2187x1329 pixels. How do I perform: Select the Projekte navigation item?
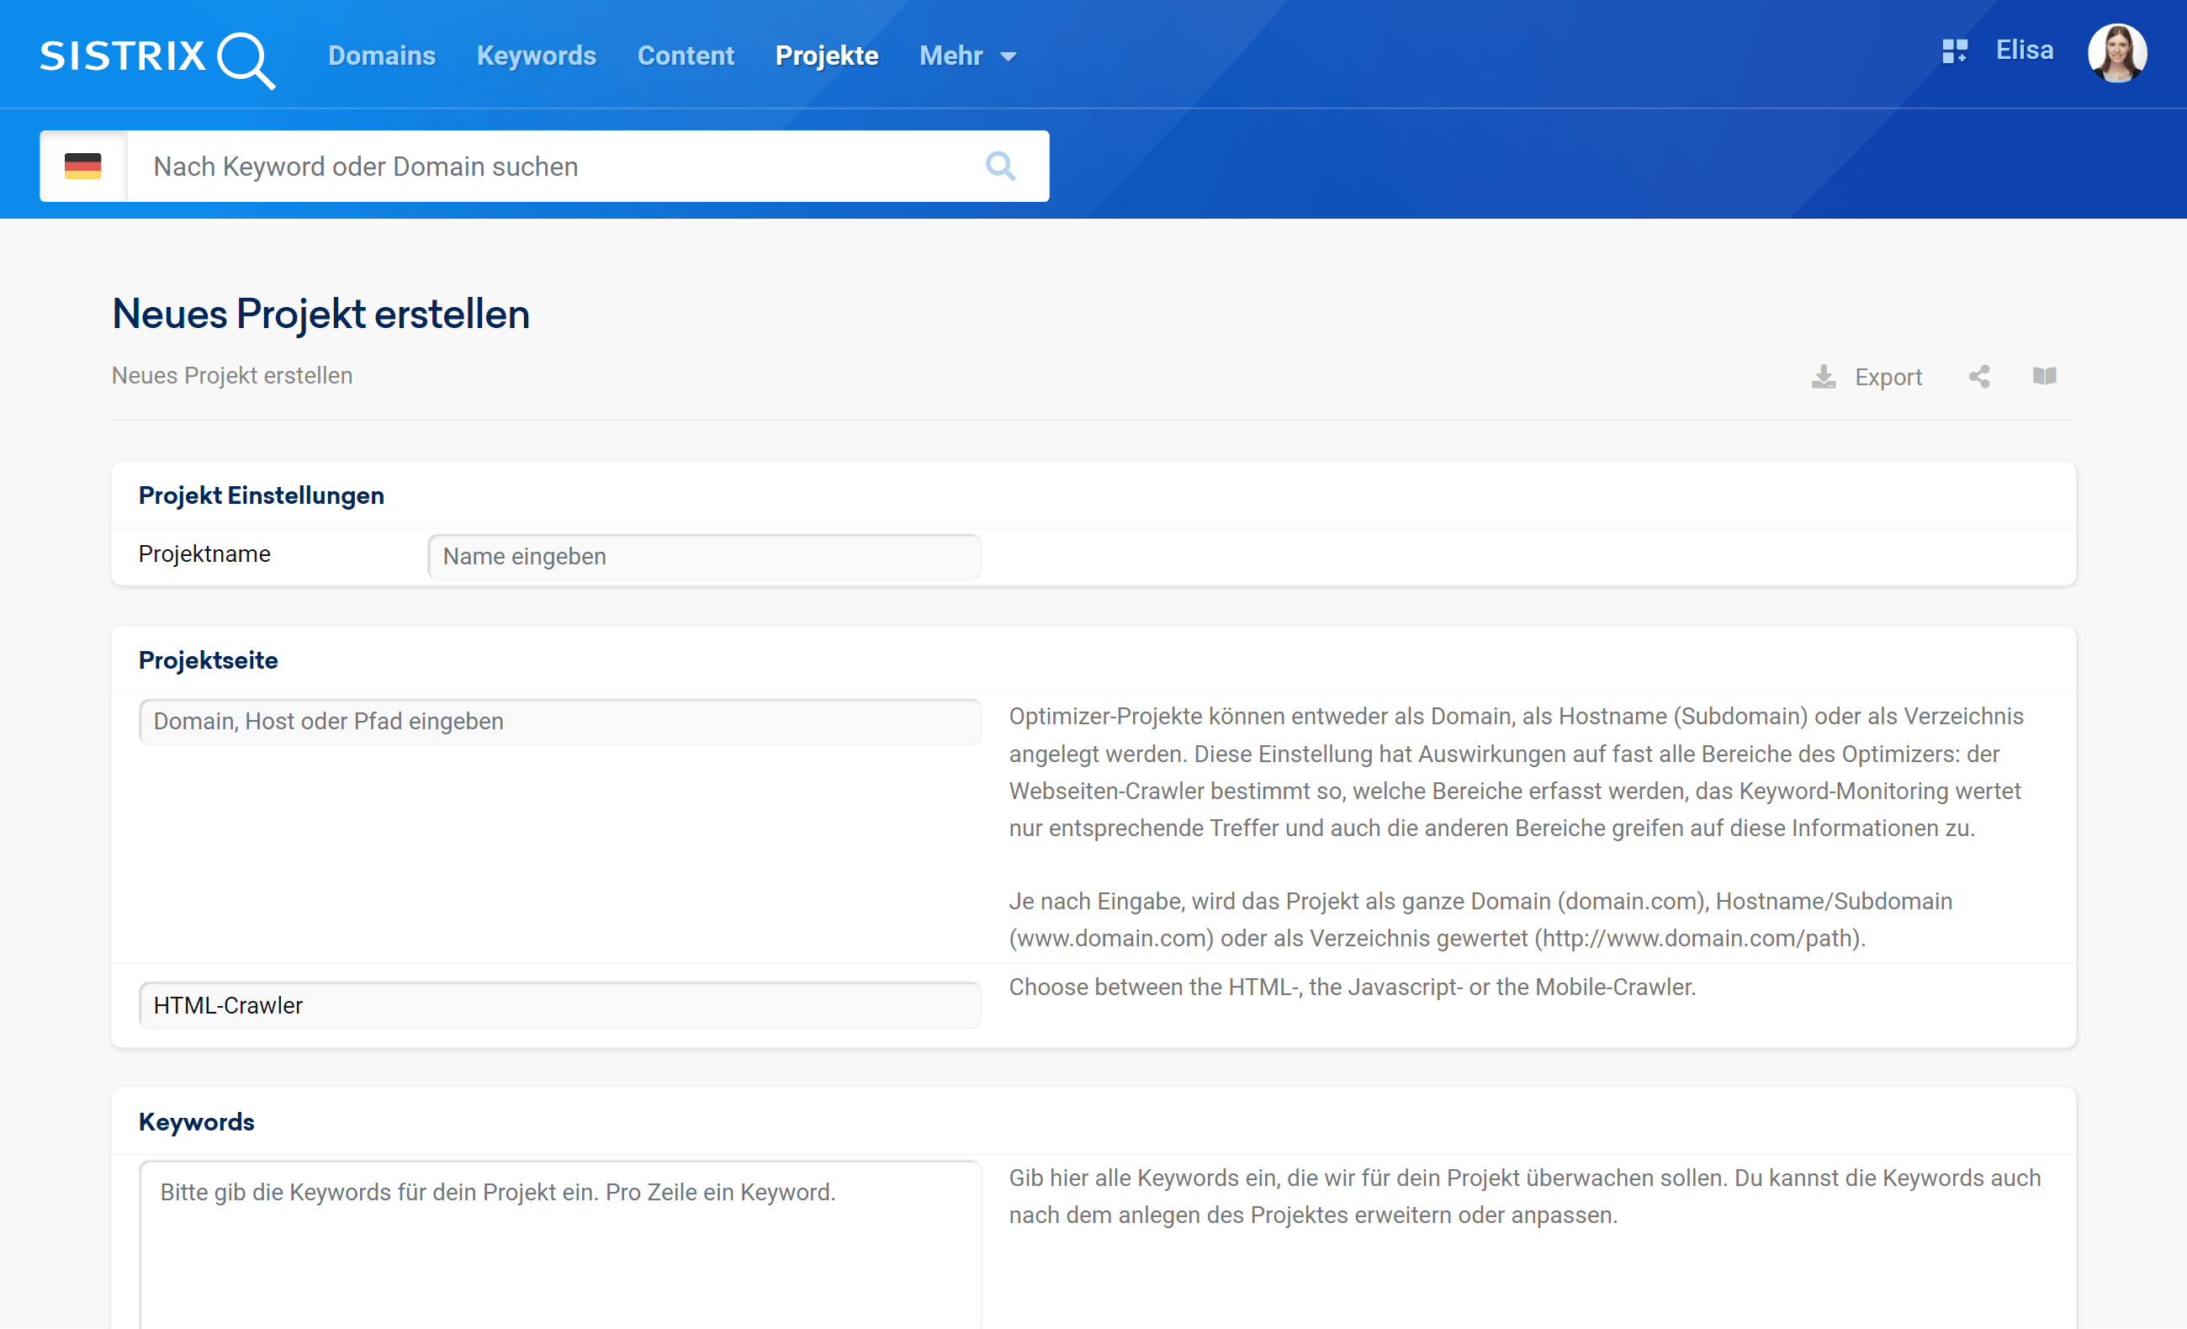[x=826, y=56]
